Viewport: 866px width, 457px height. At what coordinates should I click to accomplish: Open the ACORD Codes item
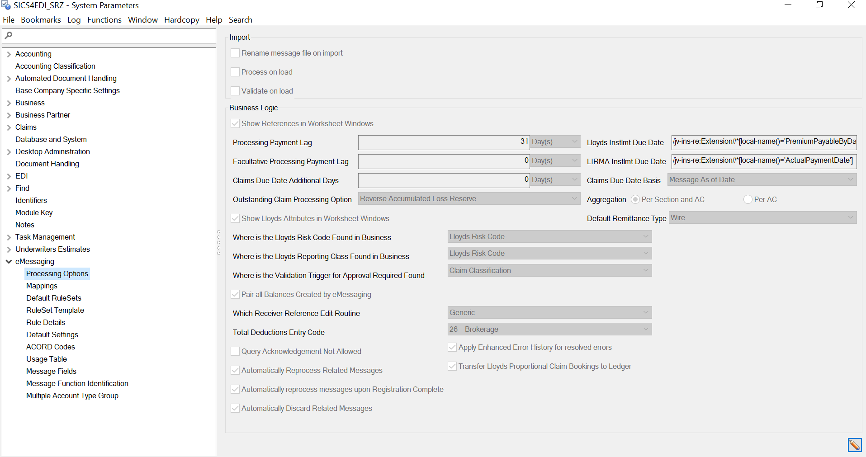[50, 347]
